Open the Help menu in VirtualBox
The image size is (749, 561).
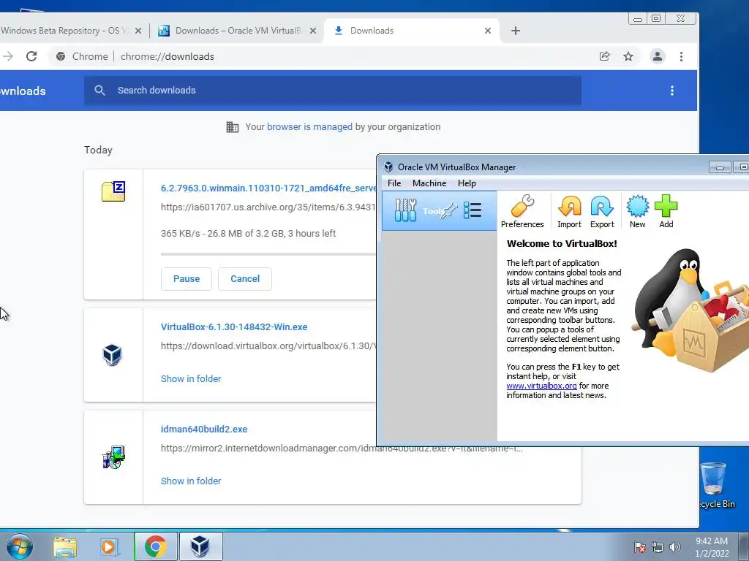[x=467, y=183]
